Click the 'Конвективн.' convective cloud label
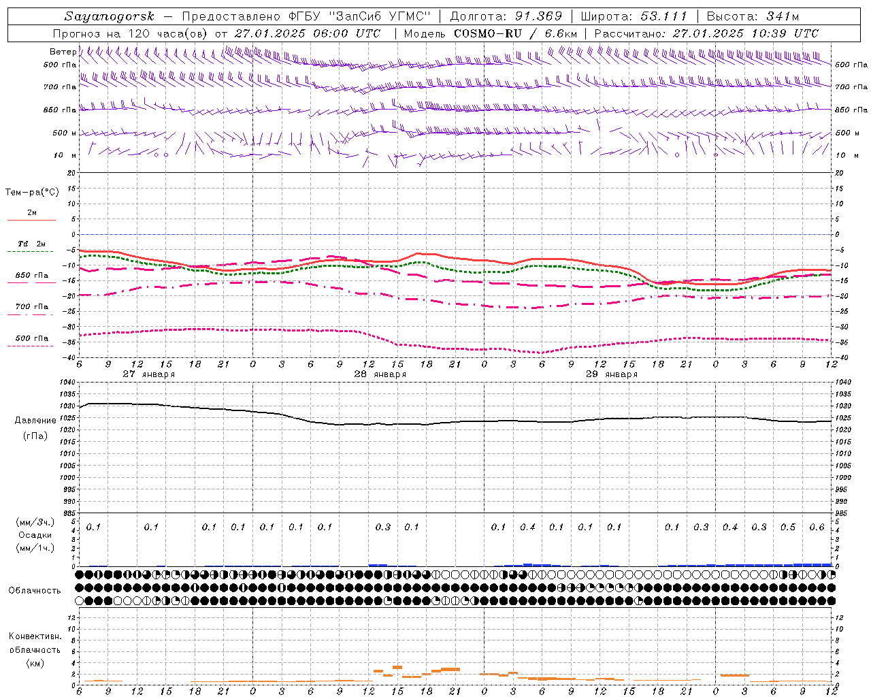Viewport: 871px width, 697px height. (x=35, y=636)
